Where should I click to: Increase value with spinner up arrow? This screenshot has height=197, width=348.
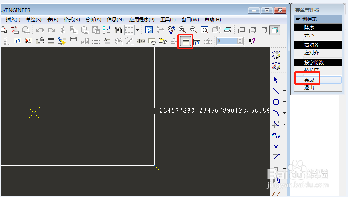pos(240,39)
